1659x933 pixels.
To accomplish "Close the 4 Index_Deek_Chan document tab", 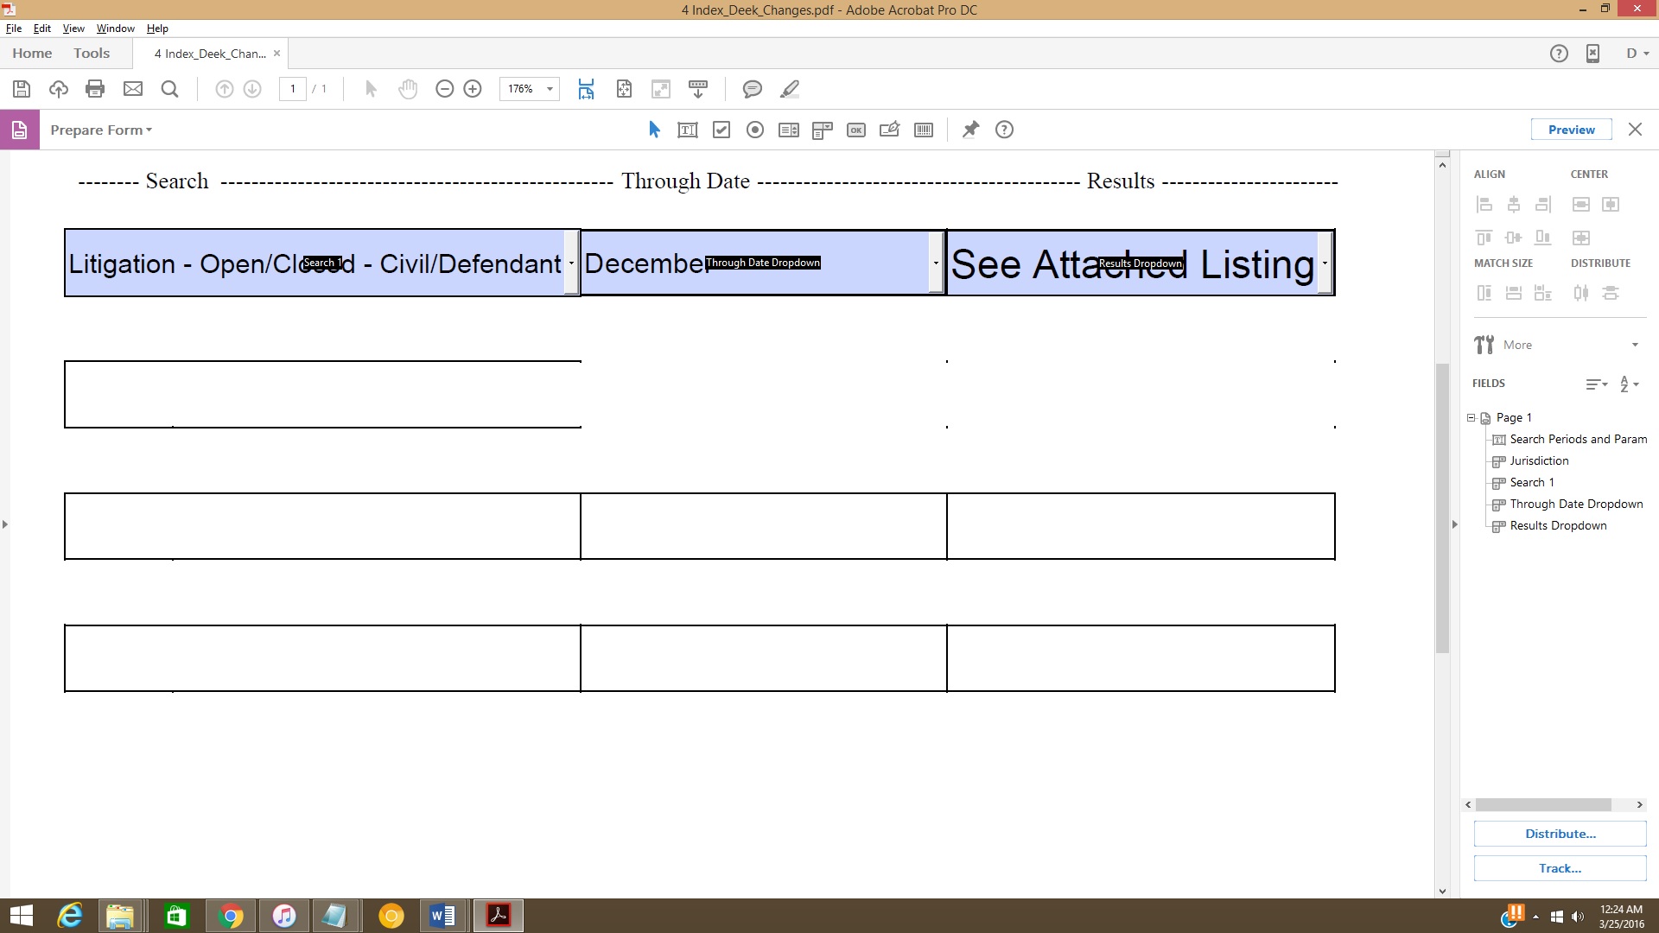I will (x=276, y=54).
